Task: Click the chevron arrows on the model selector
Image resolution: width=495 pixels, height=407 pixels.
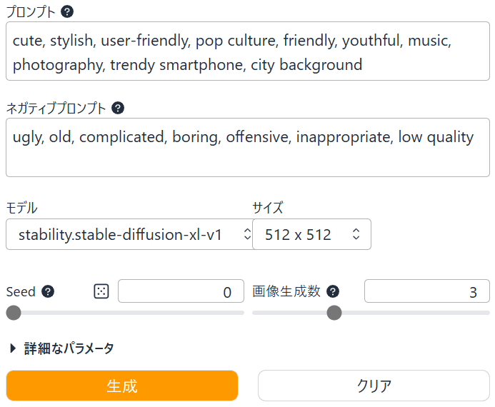Action: click(x=247, y=234)
